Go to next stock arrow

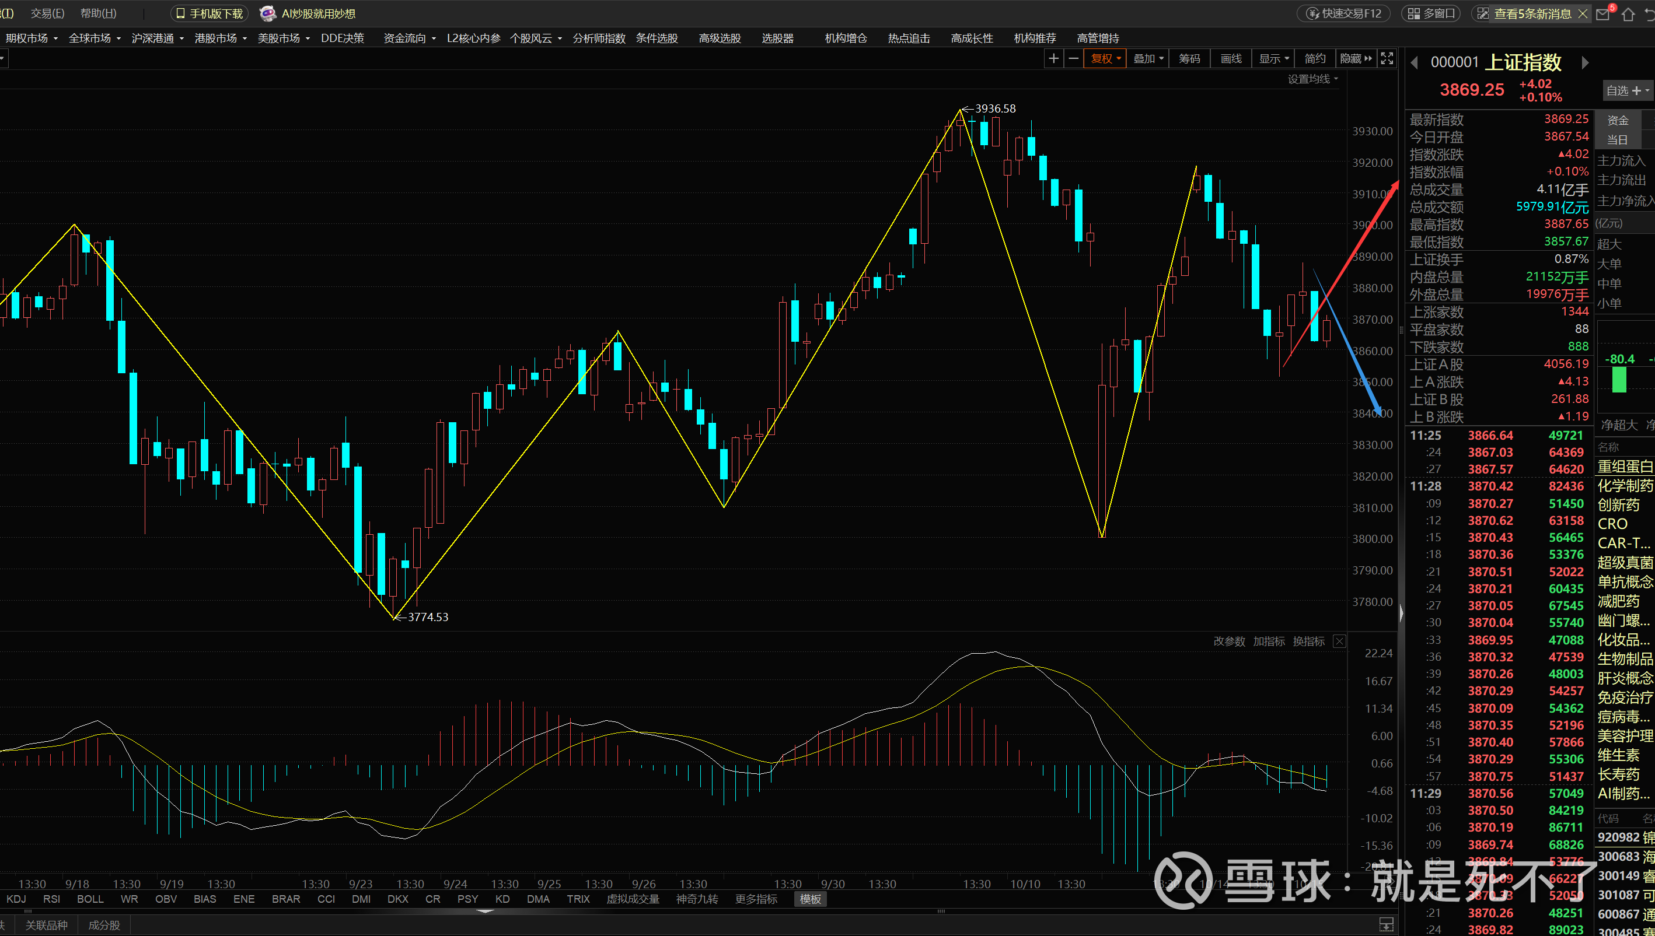point(1585,62)
